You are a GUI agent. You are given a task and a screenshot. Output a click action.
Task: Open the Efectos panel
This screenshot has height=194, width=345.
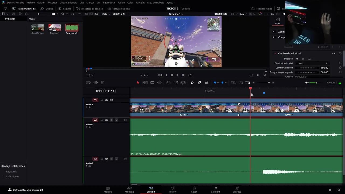click(x=46, y=9)
